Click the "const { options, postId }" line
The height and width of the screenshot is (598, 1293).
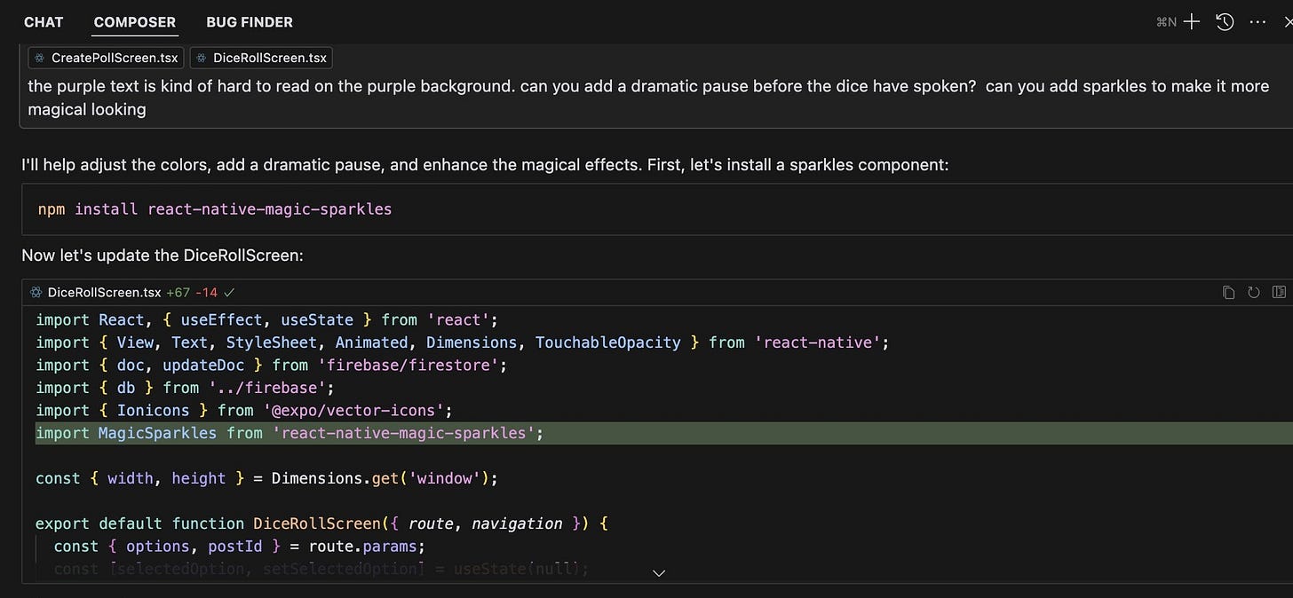[240, 547]
